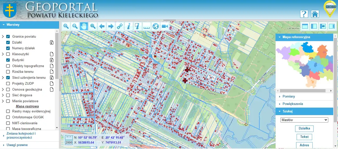This screenshot has height=149, width=338.
Task: Click the zoom out magnifier tool
Action: 75,26
